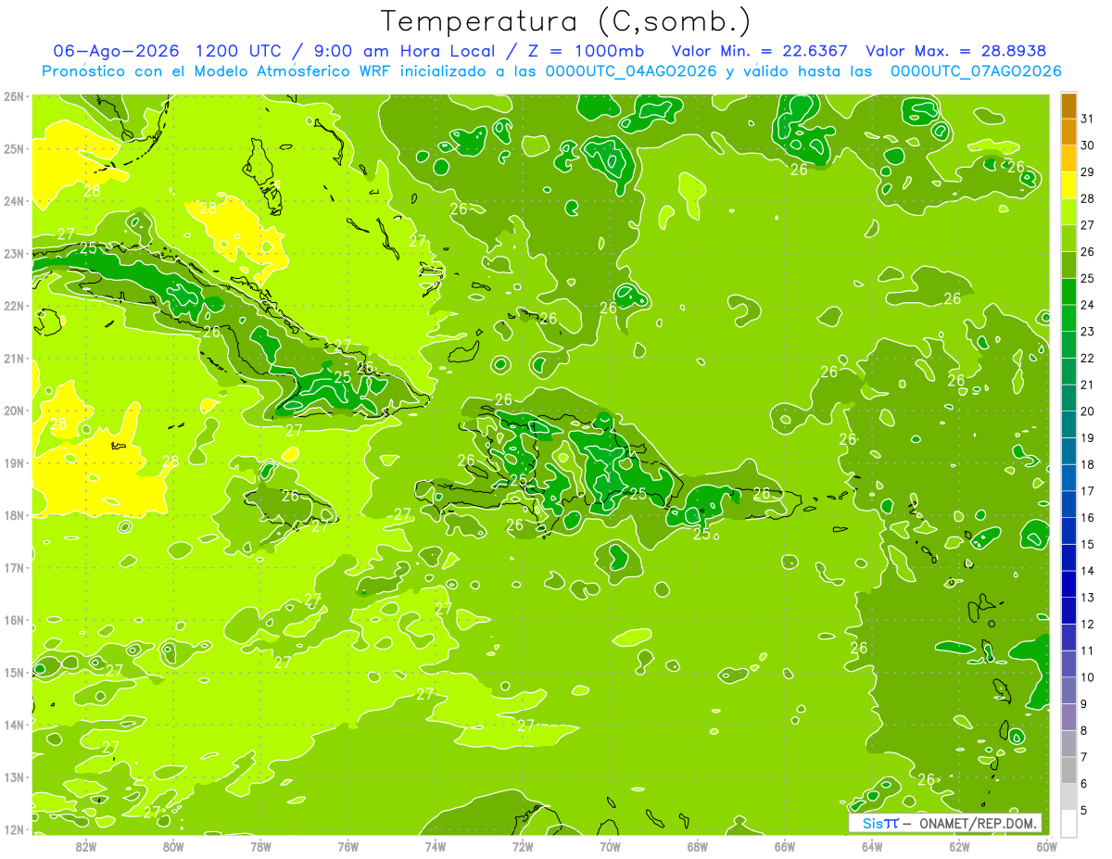Pick the brown-orange swatch above 31
The height and width of the screenshot is (859, 1112).
click(x=1068, y=106)
